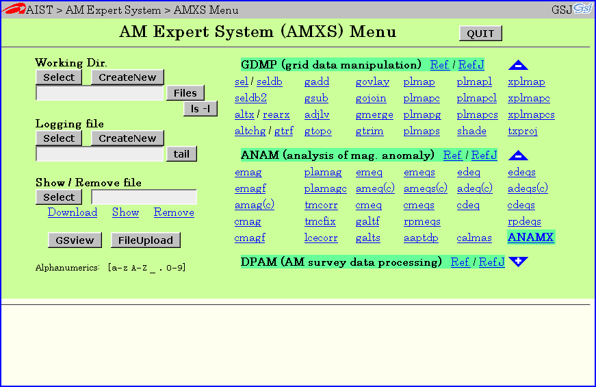Image resolution: width=596 pixels, height=387 pixels.
Task: Open the plmap command link
Action: (419, 82)
